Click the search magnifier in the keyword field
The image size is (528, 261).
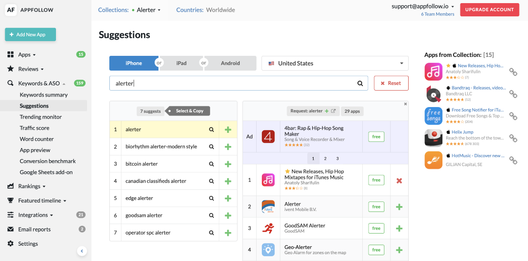click(360, 83)
